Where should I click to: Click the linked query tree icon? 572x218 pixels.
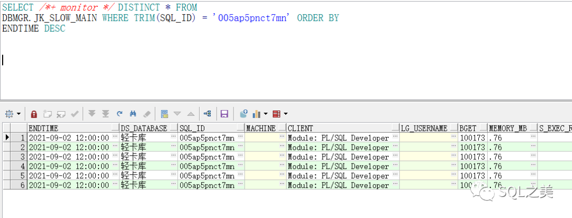click(x=208, y=114)
